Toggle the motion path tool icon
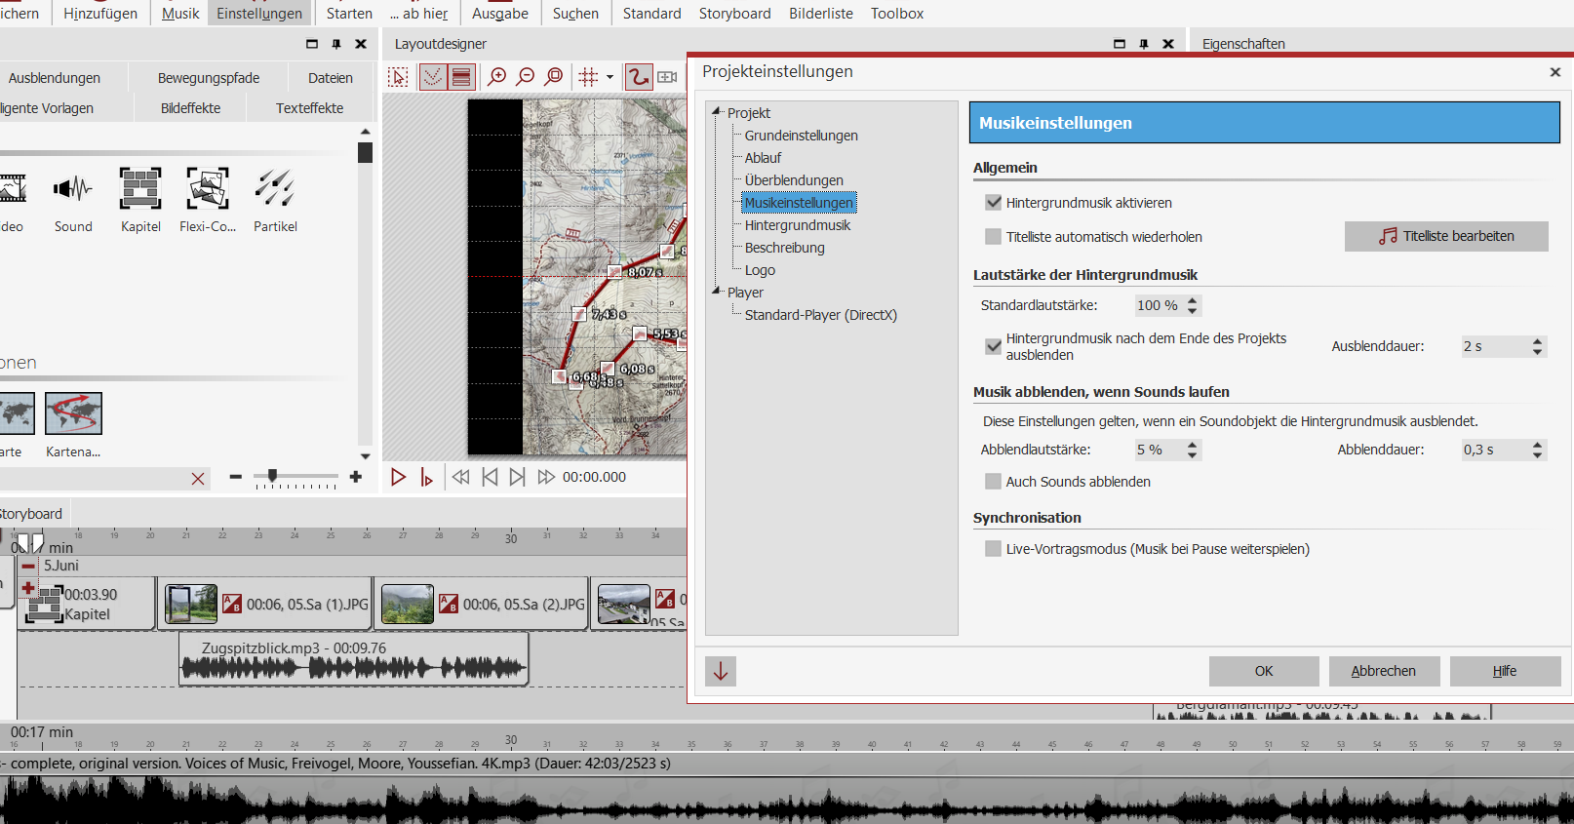The width and height of the screenshot is (1574, 824). pyautogui.click(x=638, y=77)
